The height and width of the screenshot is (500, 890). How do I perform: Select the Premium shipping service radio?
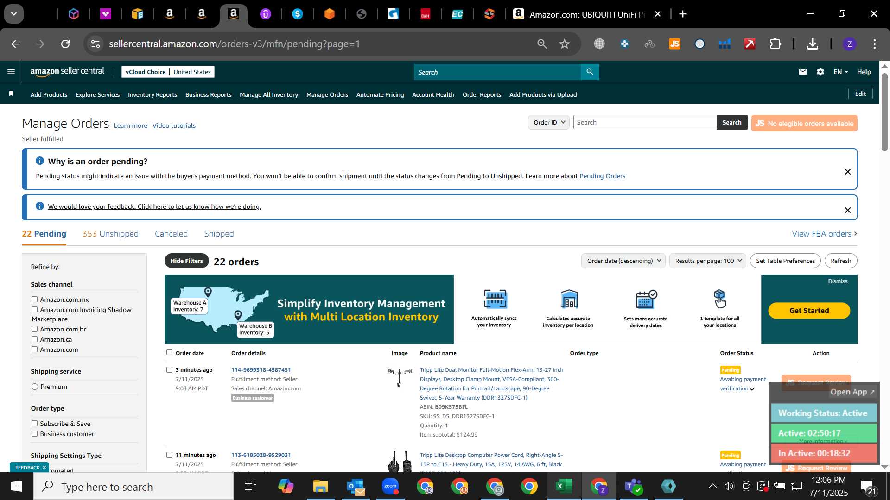click(x=35, y=387)
